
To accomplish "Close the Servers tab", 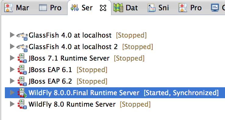I will pos(103,8).
